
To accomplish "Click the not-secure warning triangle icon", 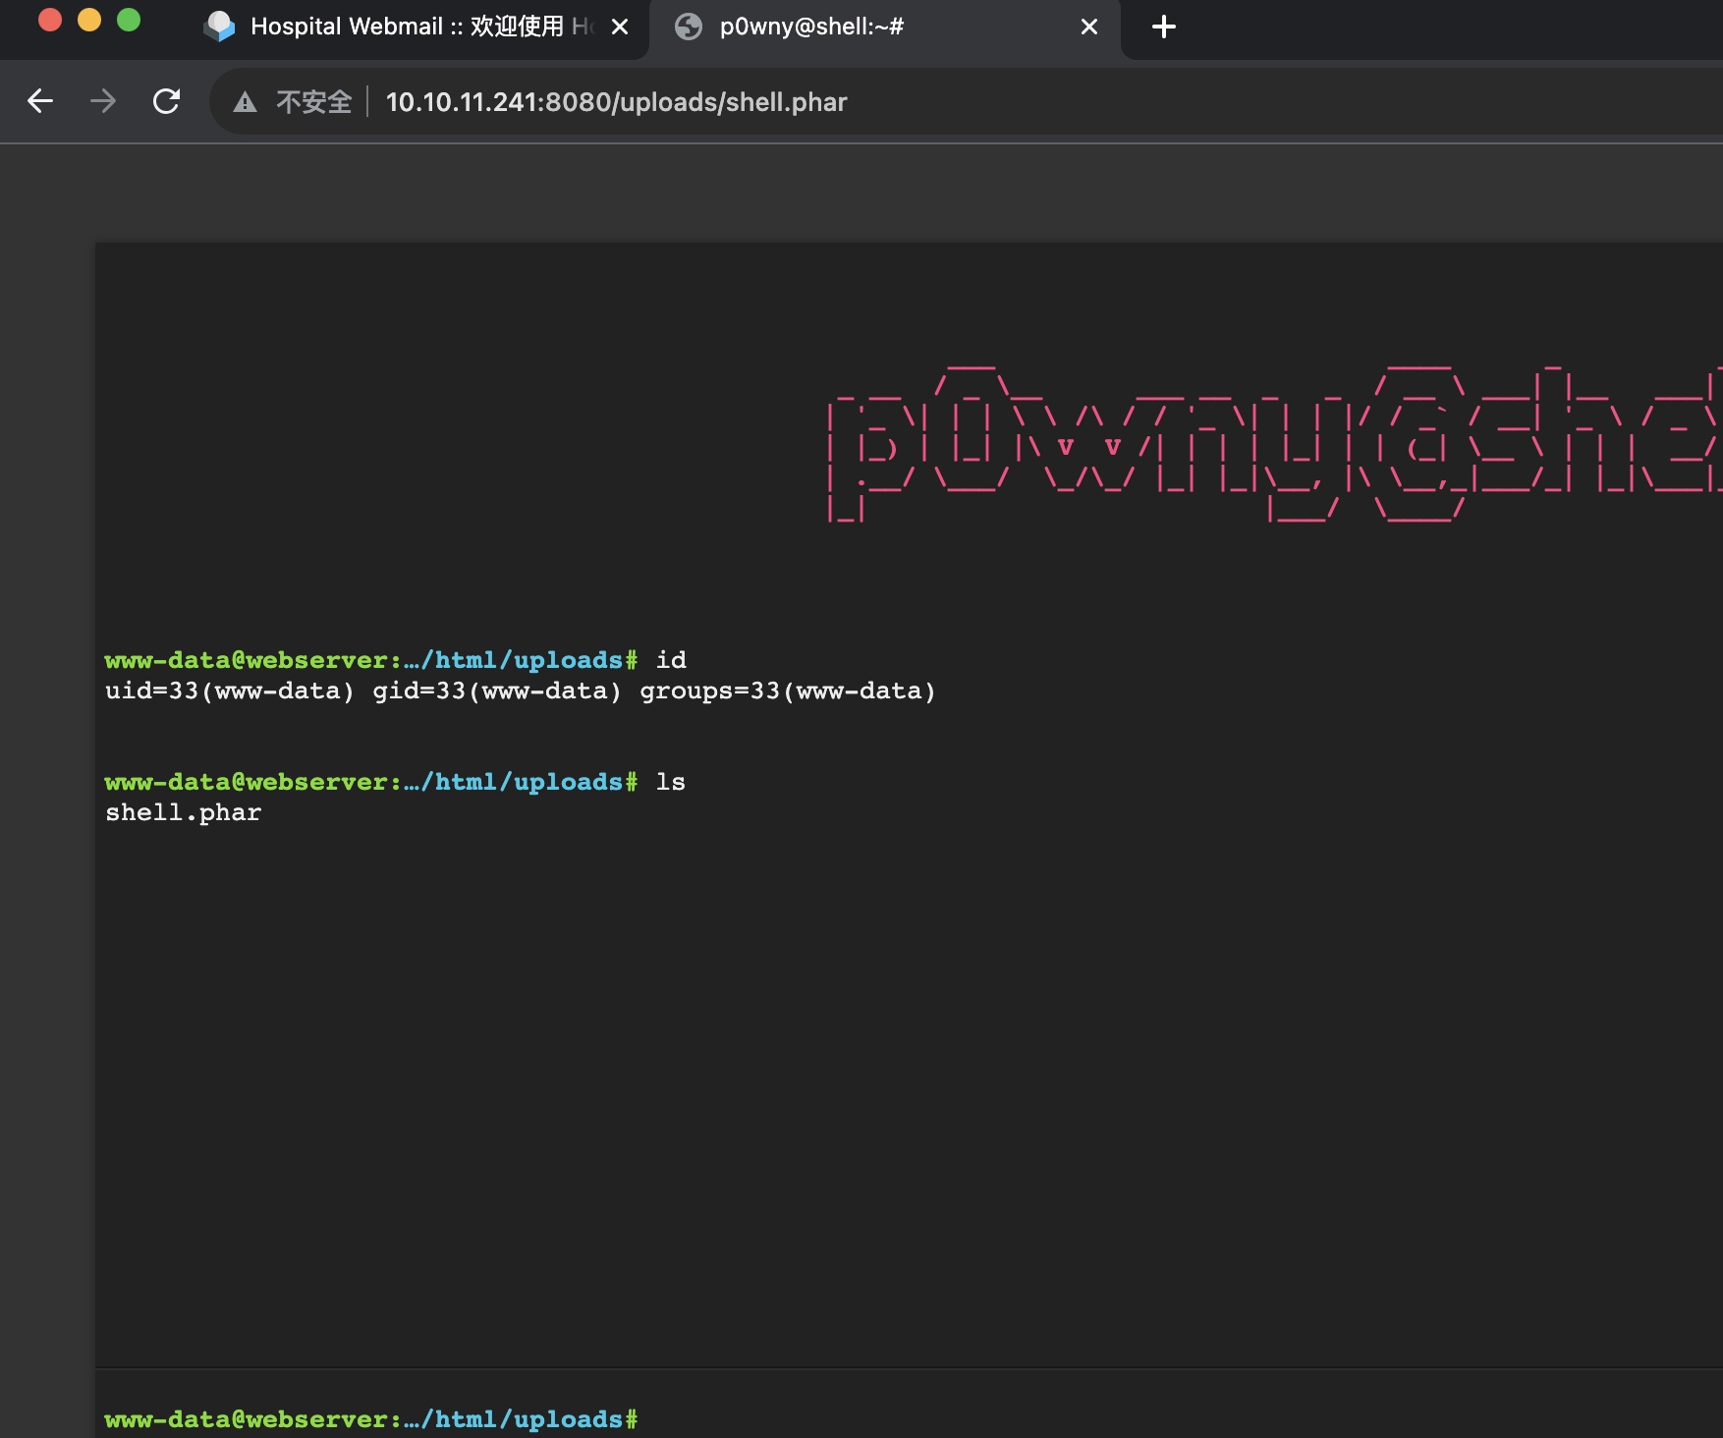I will click(245, 102).
